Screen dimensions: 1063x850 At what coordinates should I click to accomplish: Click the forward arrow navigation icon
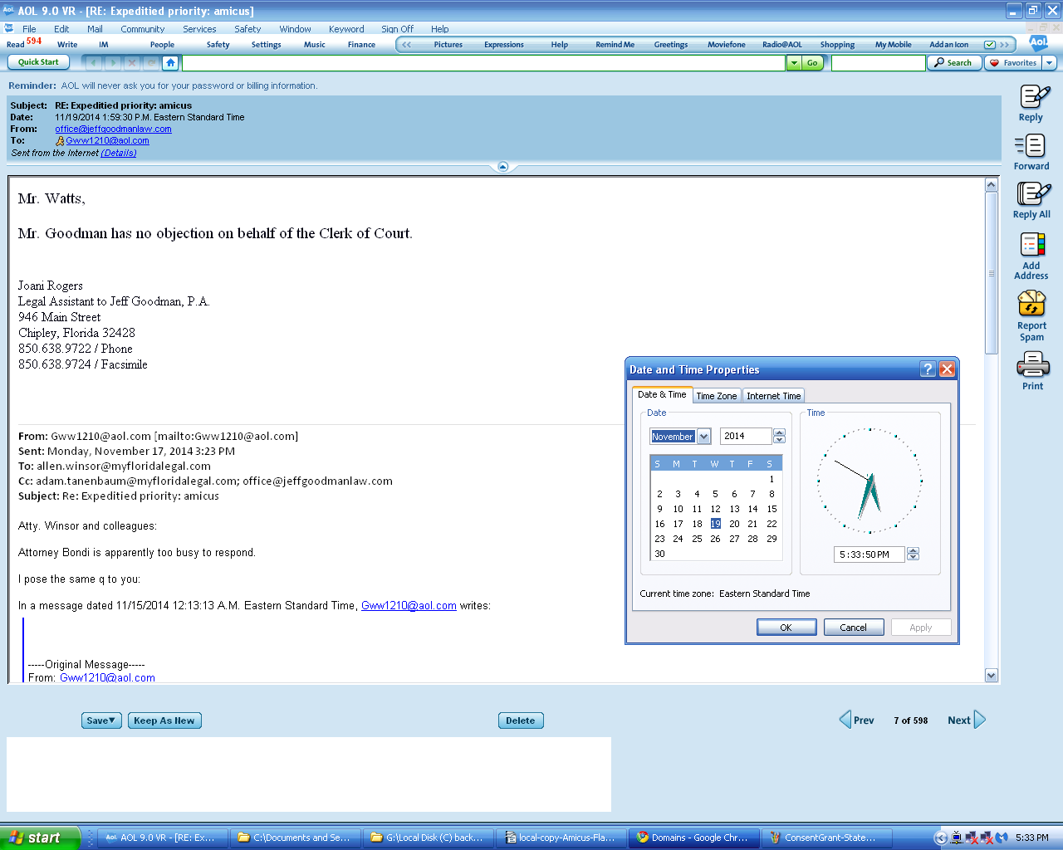pos(113,63)
